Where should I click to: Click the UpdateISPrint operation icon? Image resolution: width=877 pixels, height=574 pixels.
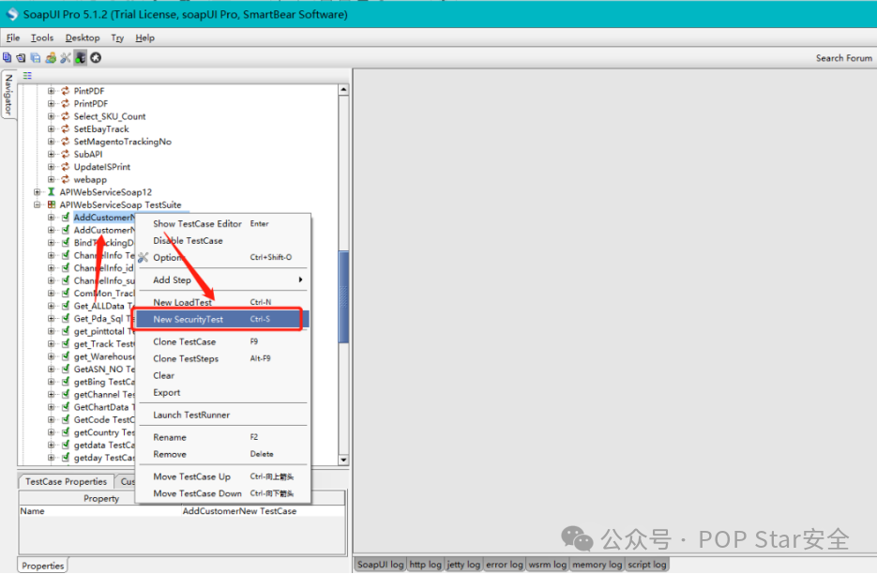coord(66,167)
